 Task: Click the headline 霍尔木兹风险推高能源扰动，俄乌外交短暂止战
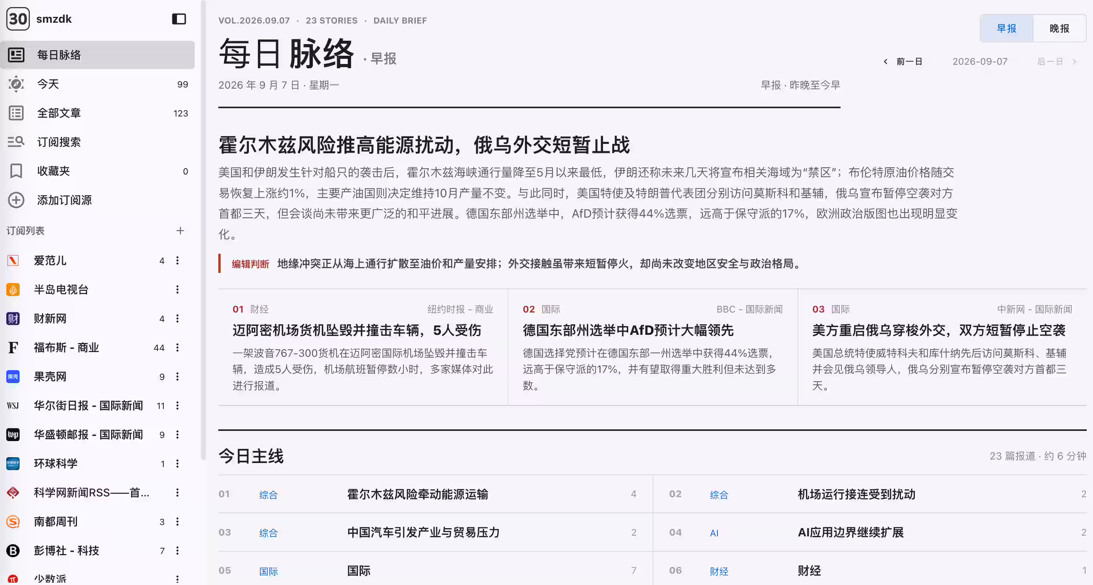424,145
